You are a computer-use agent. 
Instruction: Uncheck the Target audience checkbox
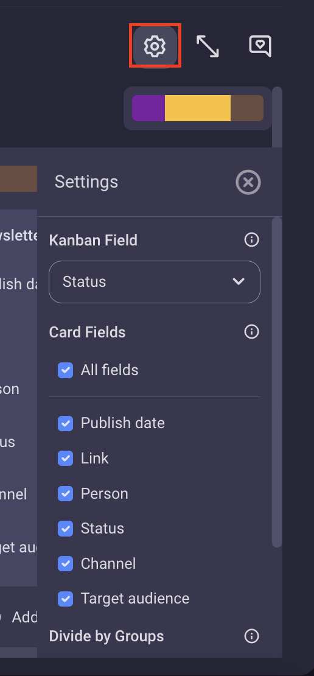pos(66,599)
